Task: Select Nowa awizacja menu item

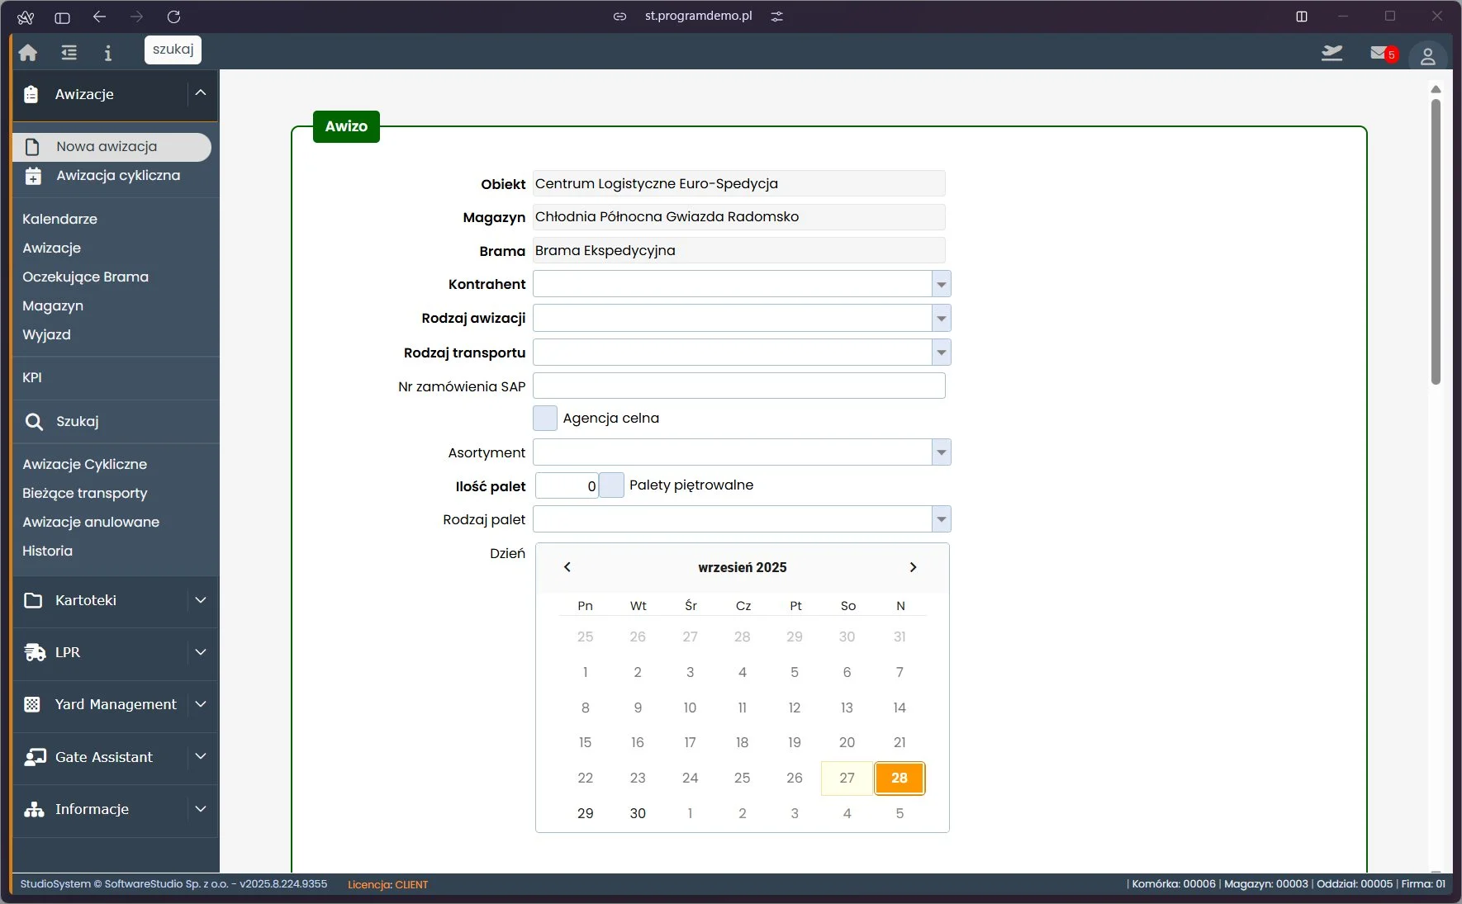Action: pyautogui.click(x=107, y=147)
